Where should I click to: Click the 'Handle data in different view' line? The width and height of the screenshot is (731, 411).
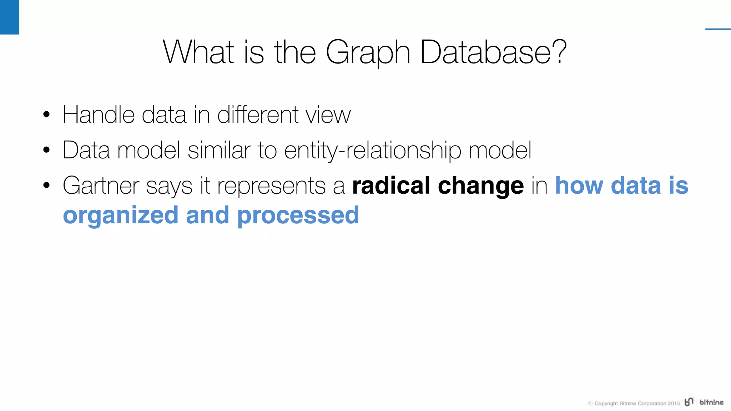click(x=207, y=115)
